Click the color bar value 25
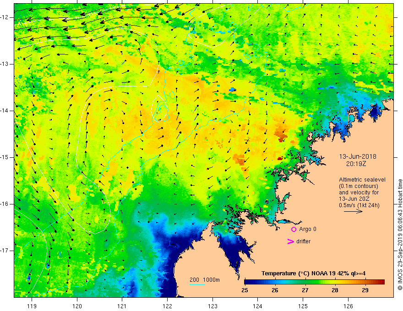The height and width of the screenshot is (311, 403). pyautogui.click(x=245, y=290)
